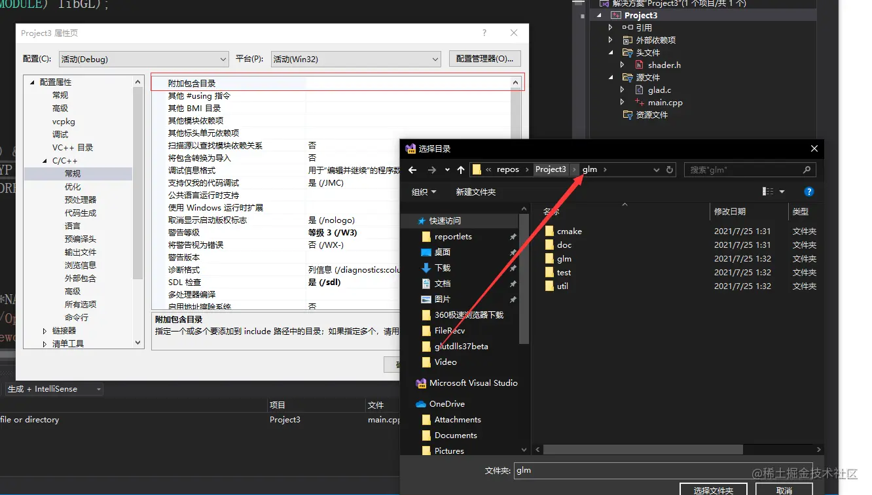
Task: Click the Up one level arrow
Action: [461, 169]
